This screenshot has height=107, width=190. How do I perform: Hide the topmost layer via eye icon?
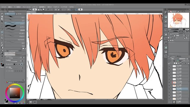(169, 66)
